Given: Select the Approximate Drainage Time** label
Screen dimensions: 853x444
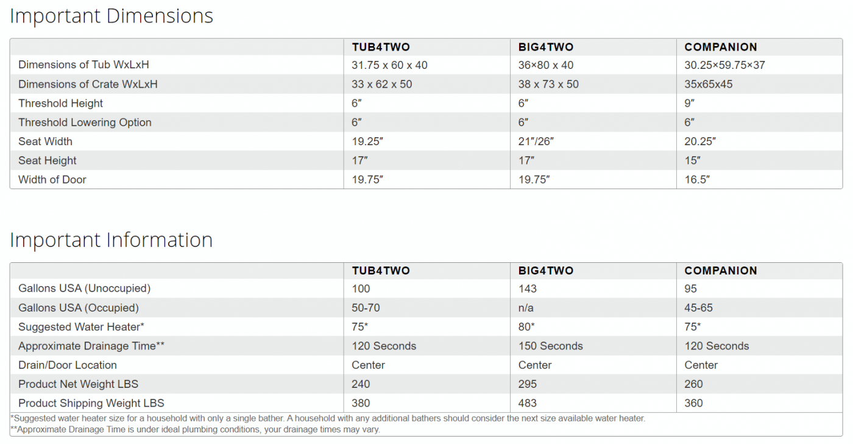Looking at the screenshot, I should point(91,346).
